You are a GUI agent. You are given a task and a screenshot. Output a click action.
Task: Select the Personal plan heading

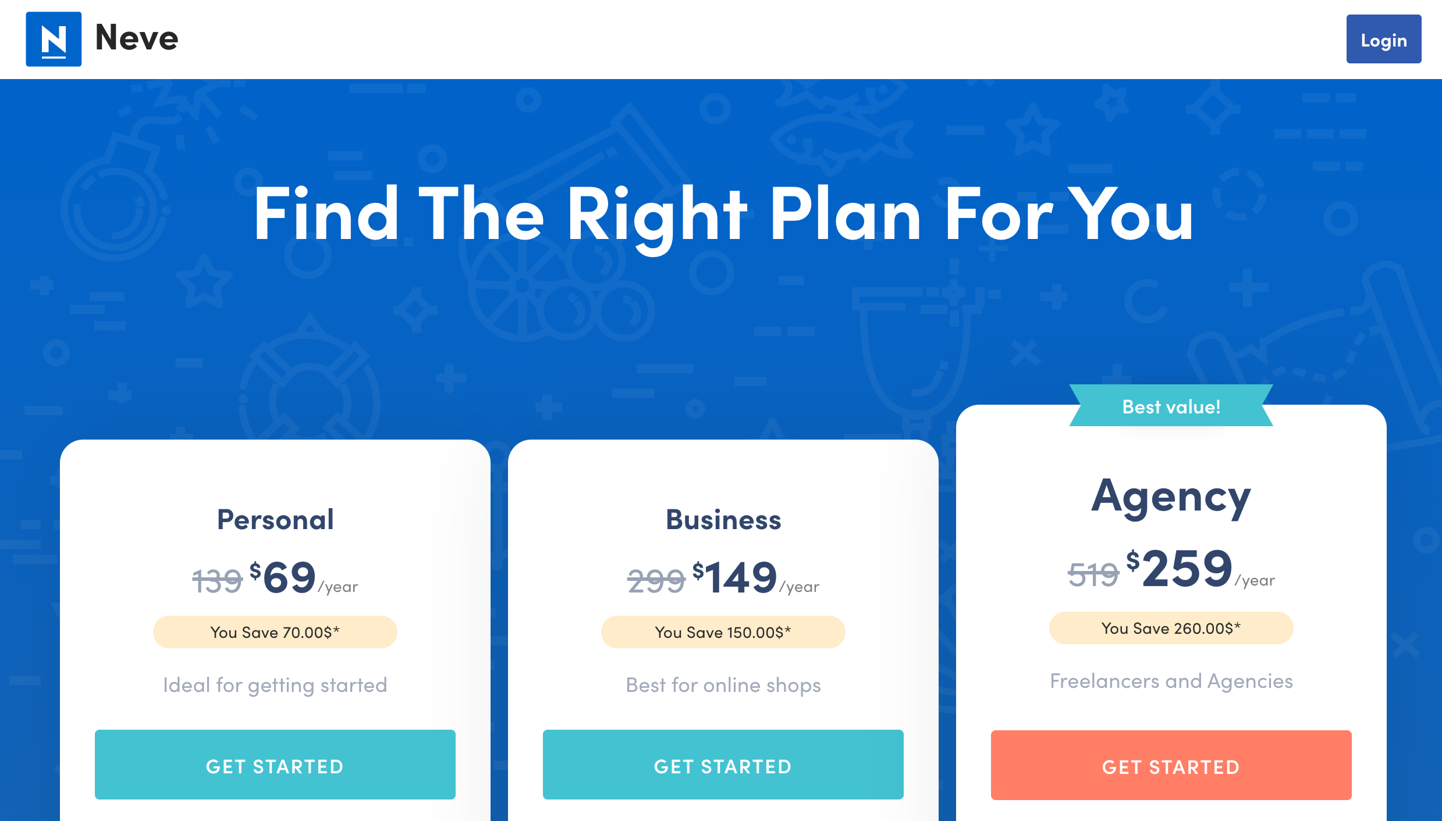[275, 519]
